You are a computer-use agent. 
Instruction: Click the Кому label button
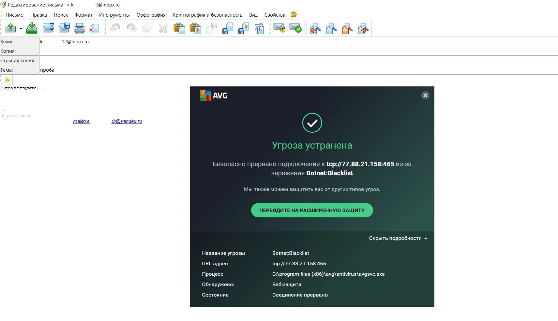click(x=19, y=42)
